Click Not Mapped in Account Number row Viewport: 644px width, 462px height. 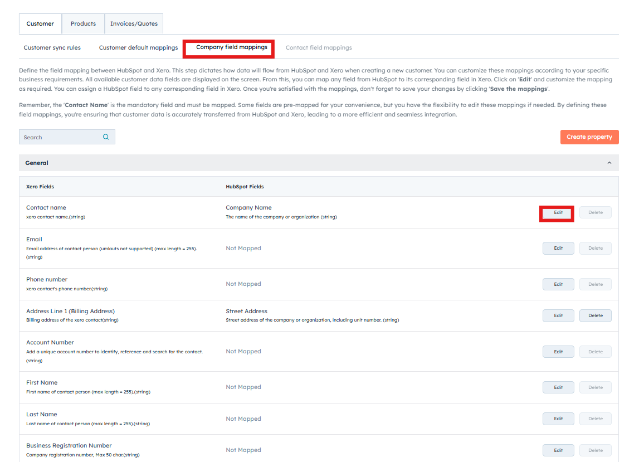(243, 352)
